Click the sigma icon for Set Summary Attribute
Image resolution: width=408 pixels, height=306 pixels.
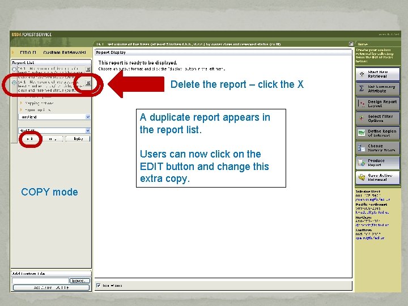click(x=362, y=88)
